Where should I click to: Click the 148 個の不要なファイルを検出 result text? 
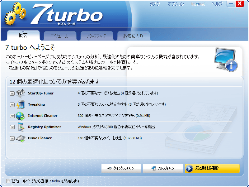(x=110, y=138)
